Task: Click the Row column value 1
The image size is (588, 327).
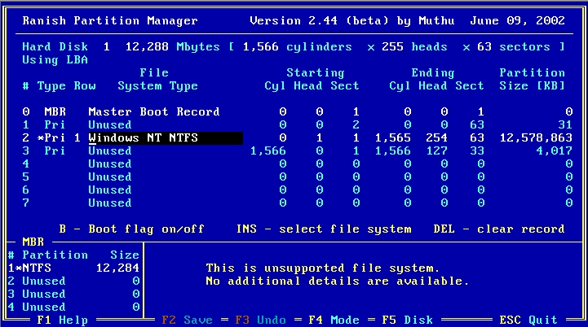Action: [x=77, y=138]
